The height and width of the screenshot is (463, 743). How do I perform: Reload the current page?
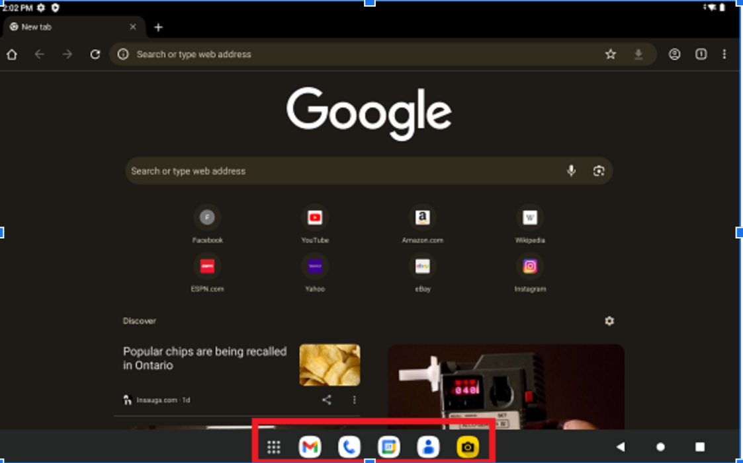click(95, 55)
